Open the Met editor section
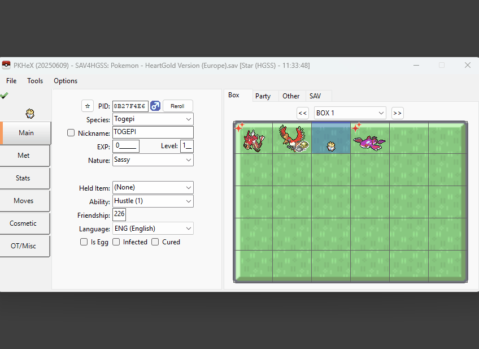 click(24, 156)
